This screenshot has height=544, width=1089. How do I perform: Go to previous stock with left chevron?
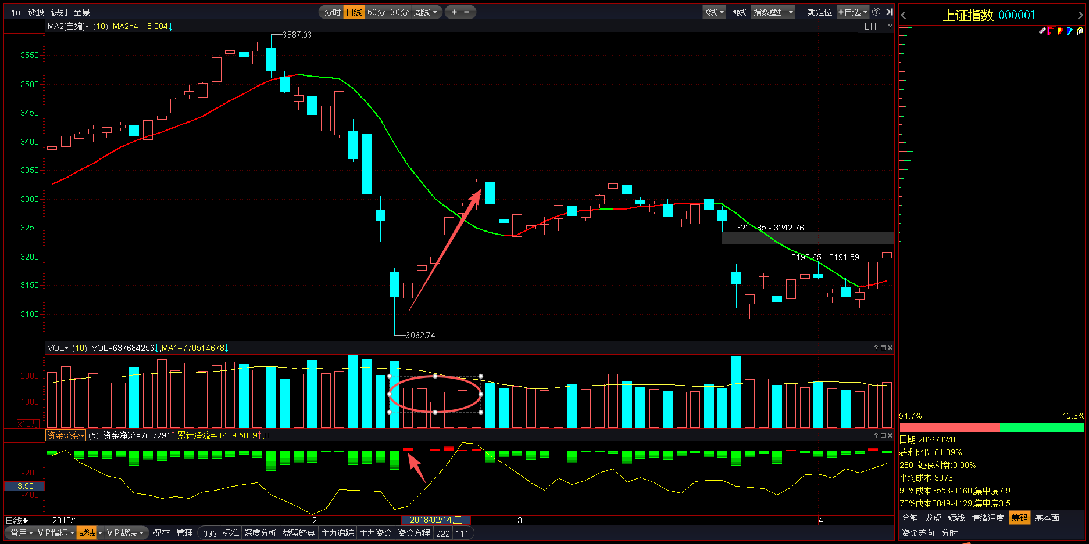[x=904, y=15]
